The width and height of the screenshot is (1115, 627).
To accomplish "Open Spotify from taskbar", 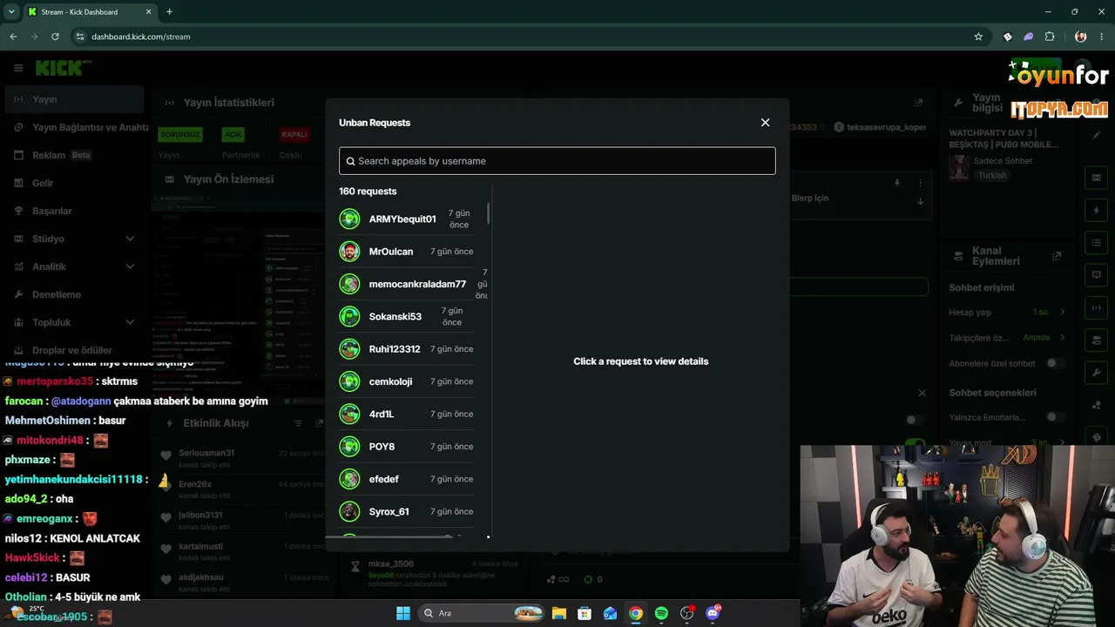I will [661, 613].
